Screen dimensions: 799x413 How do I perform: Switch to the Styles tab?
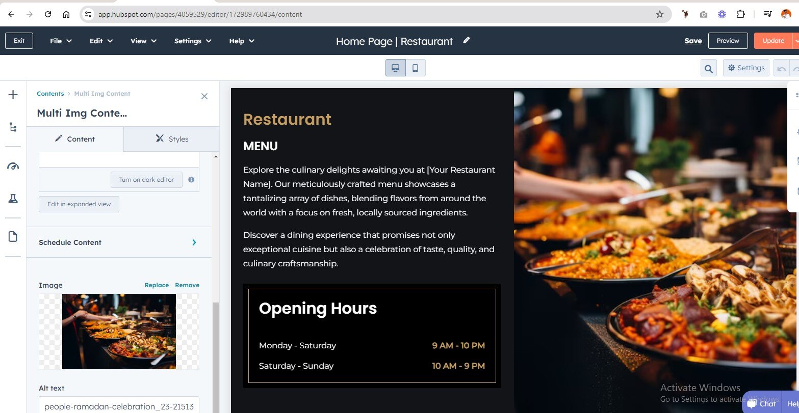click(172, 139)
